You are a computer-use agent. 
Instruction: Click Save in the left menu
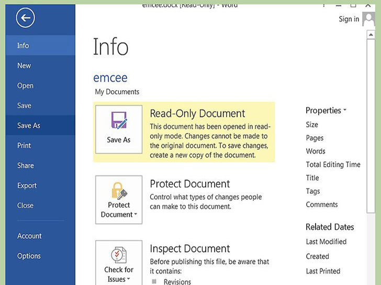40,105
